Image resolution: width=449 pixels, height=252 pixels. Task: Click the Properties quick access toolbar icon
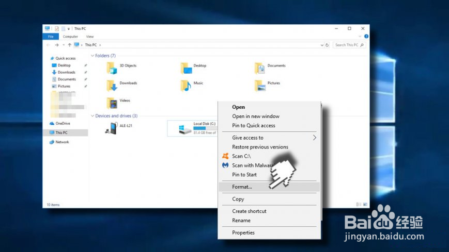[57, 28]
